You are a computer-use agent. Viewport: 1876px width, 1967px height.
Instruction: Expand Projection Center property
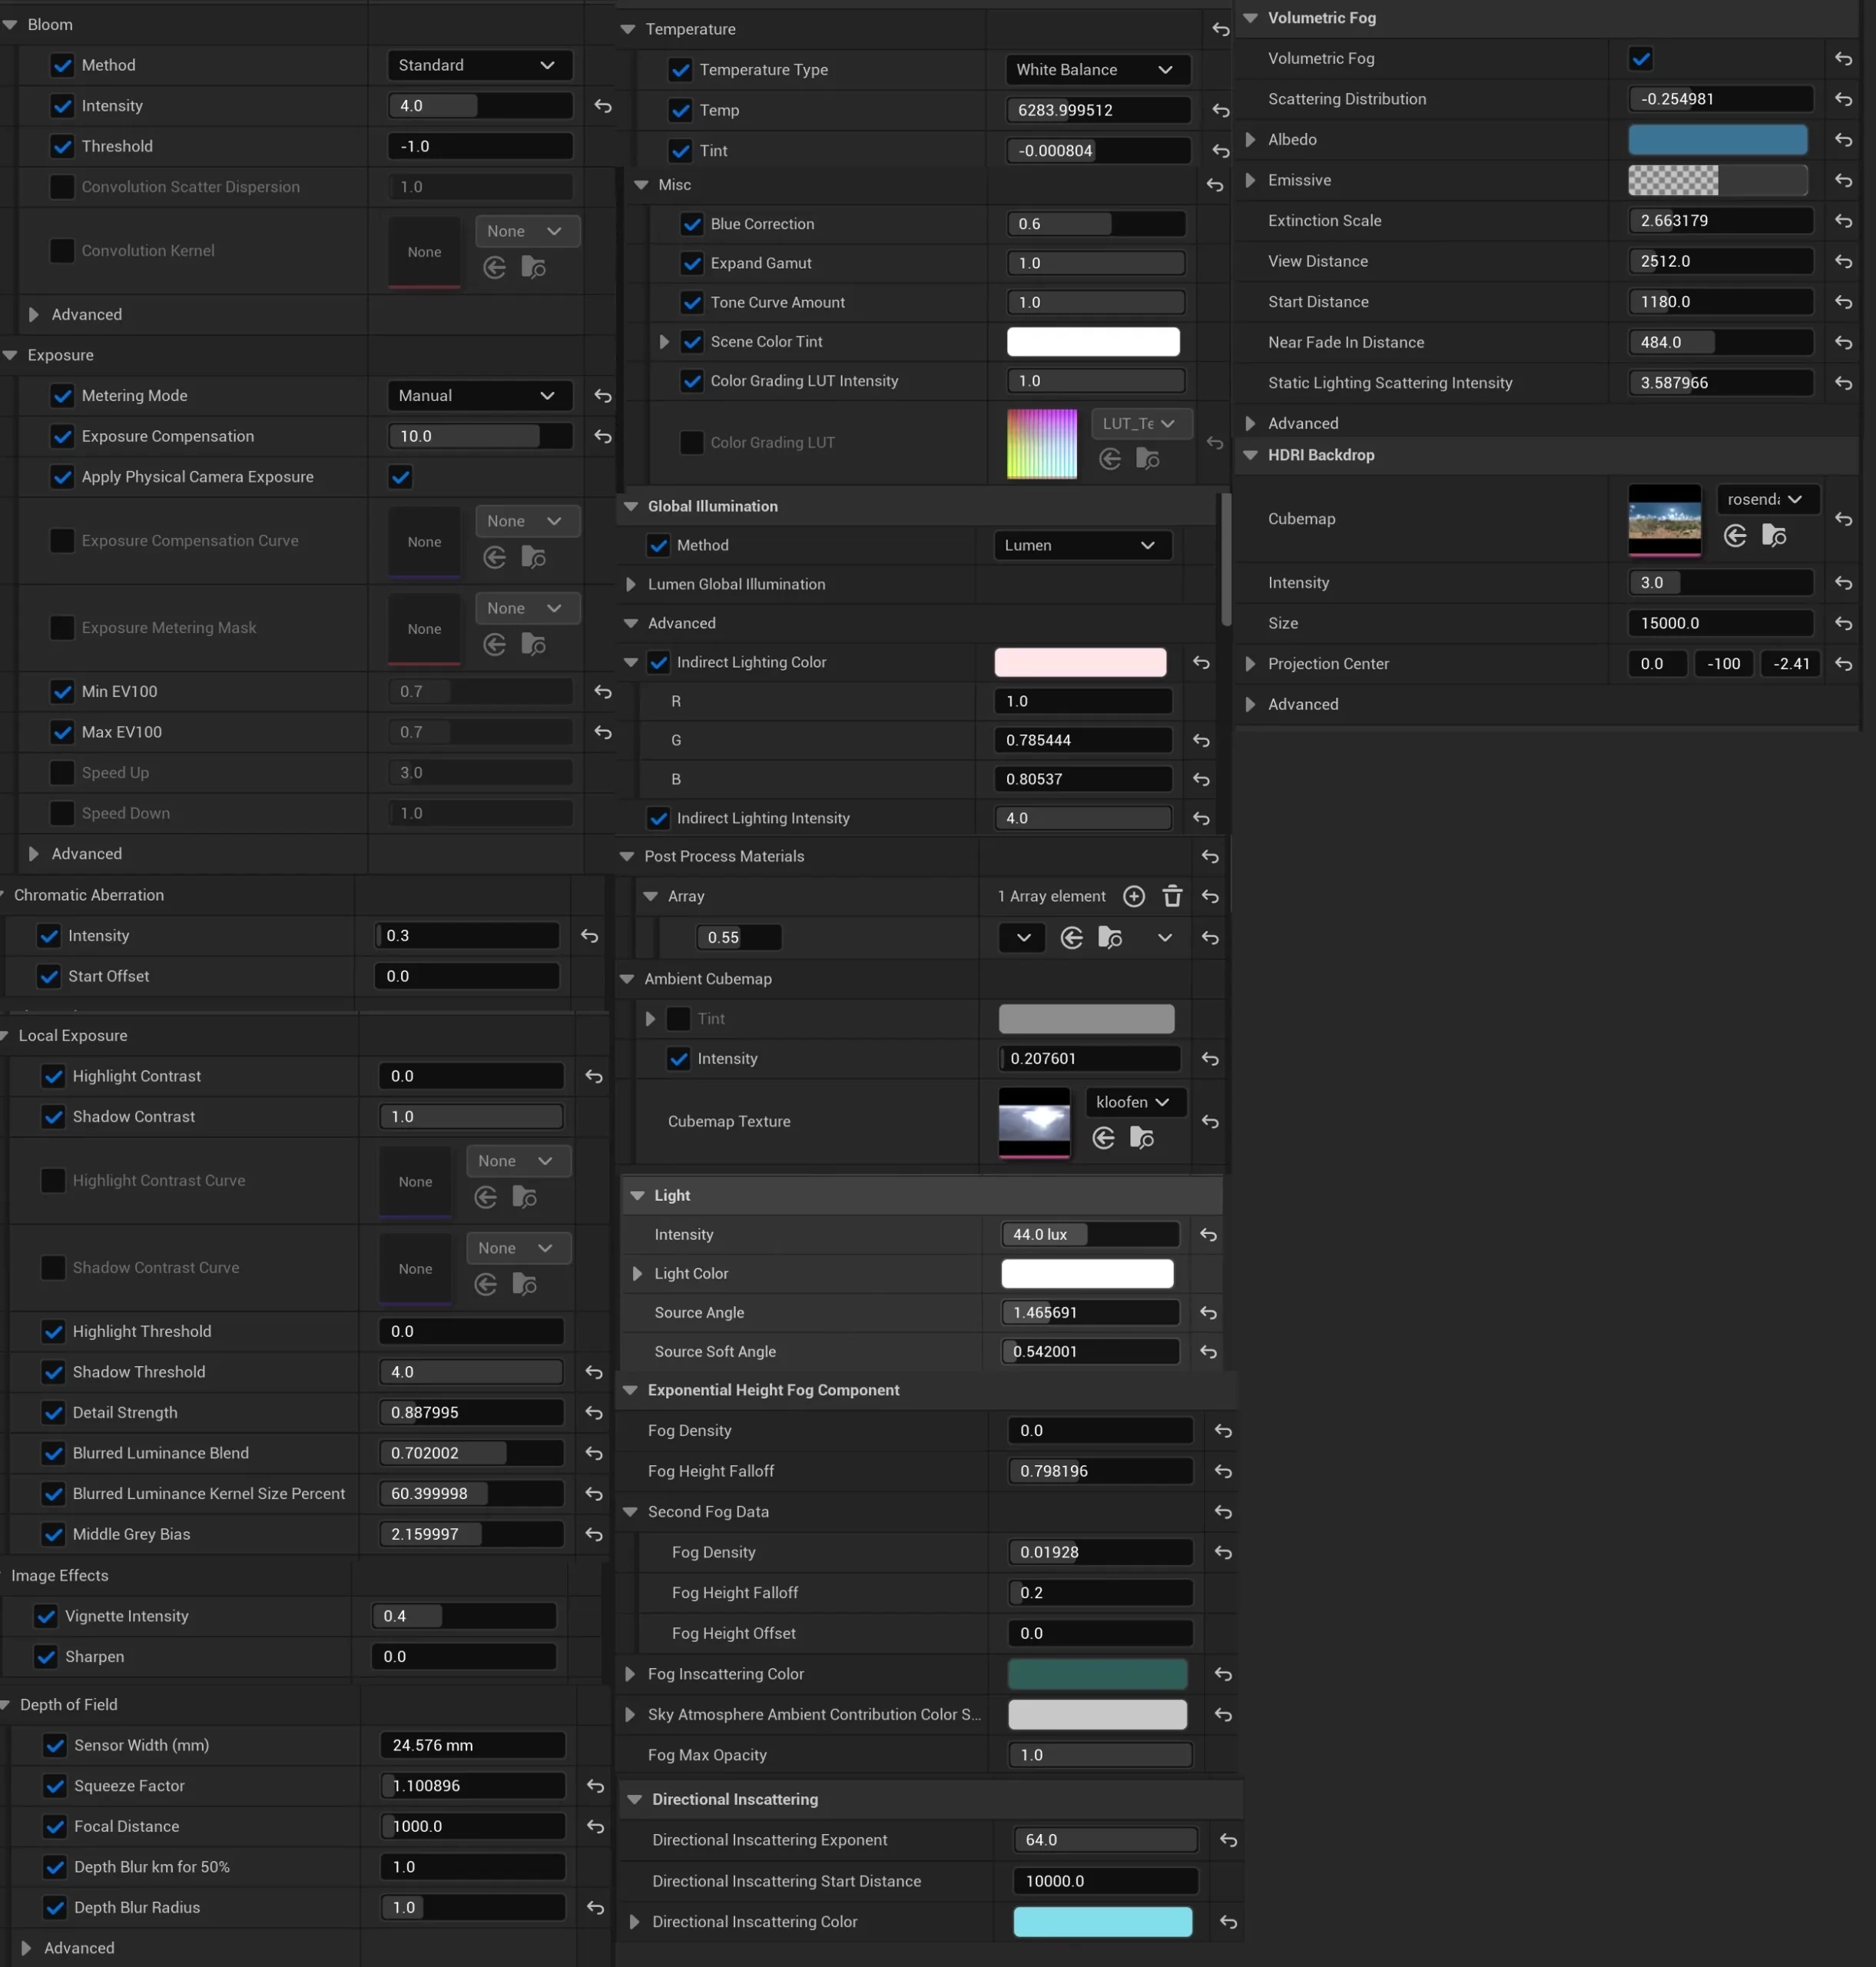[1250, 664]
